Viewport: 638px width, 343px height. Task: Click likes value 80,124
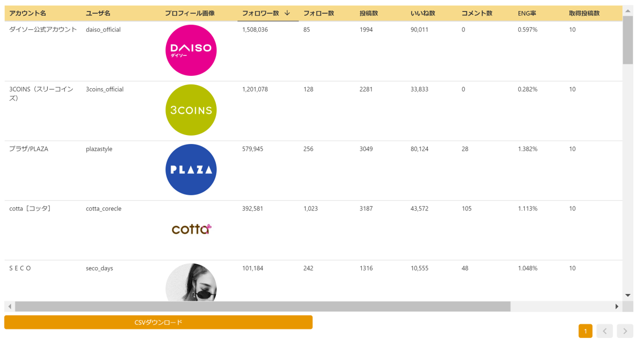pyautogui.click(x=419, y=149)
